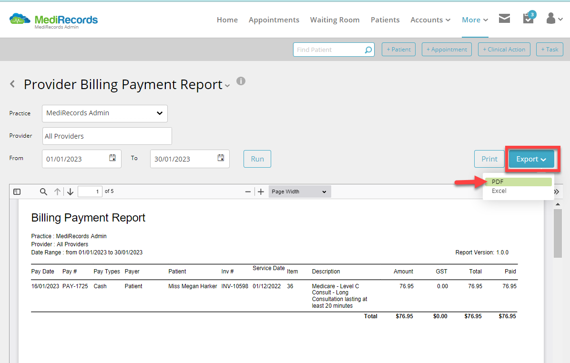The height and width of the screenshot is (363, 570).
Task: Expand the Export dropdown button
Action: pyautogui.click(x=531, y=159)
